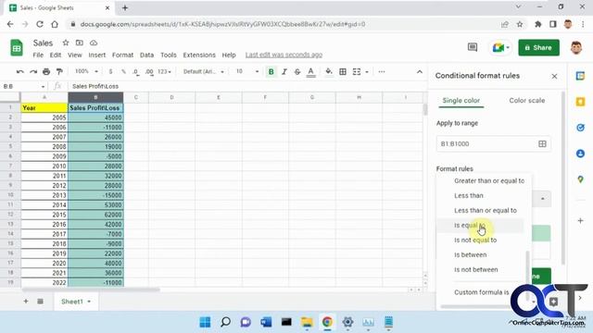Open the File menu
Viewport: 593px width, 333px height.
coord(38,55)
